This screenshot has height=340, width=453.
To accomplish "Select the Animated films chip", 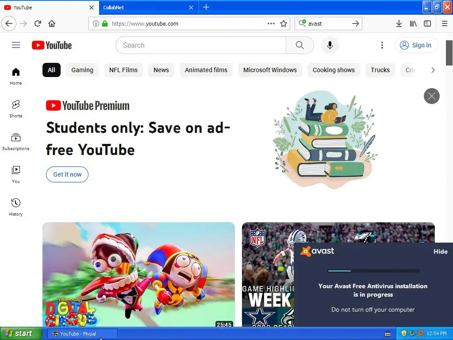I will point(206,70).
